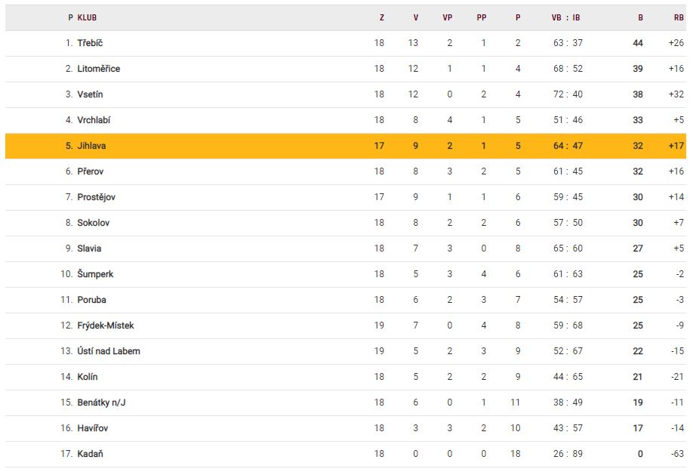
Task: Select the highlighted Jihlava team name
Action: click(x=91, y=146)
